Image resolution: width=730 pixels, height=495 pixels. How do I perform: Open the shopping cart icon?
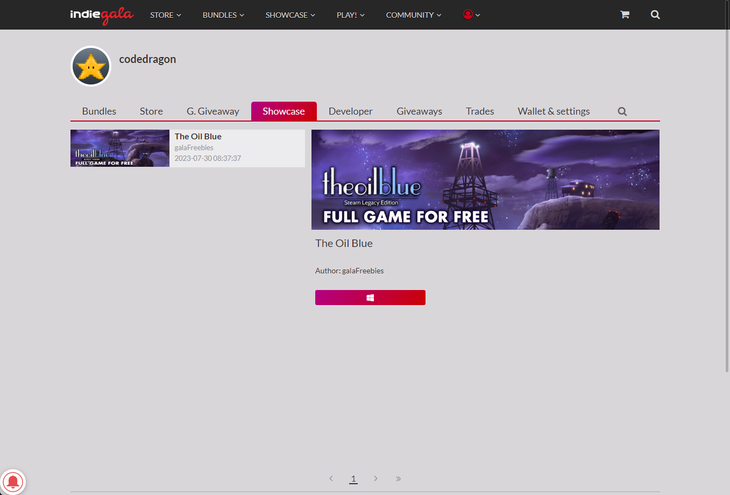[x=625, y=15]
